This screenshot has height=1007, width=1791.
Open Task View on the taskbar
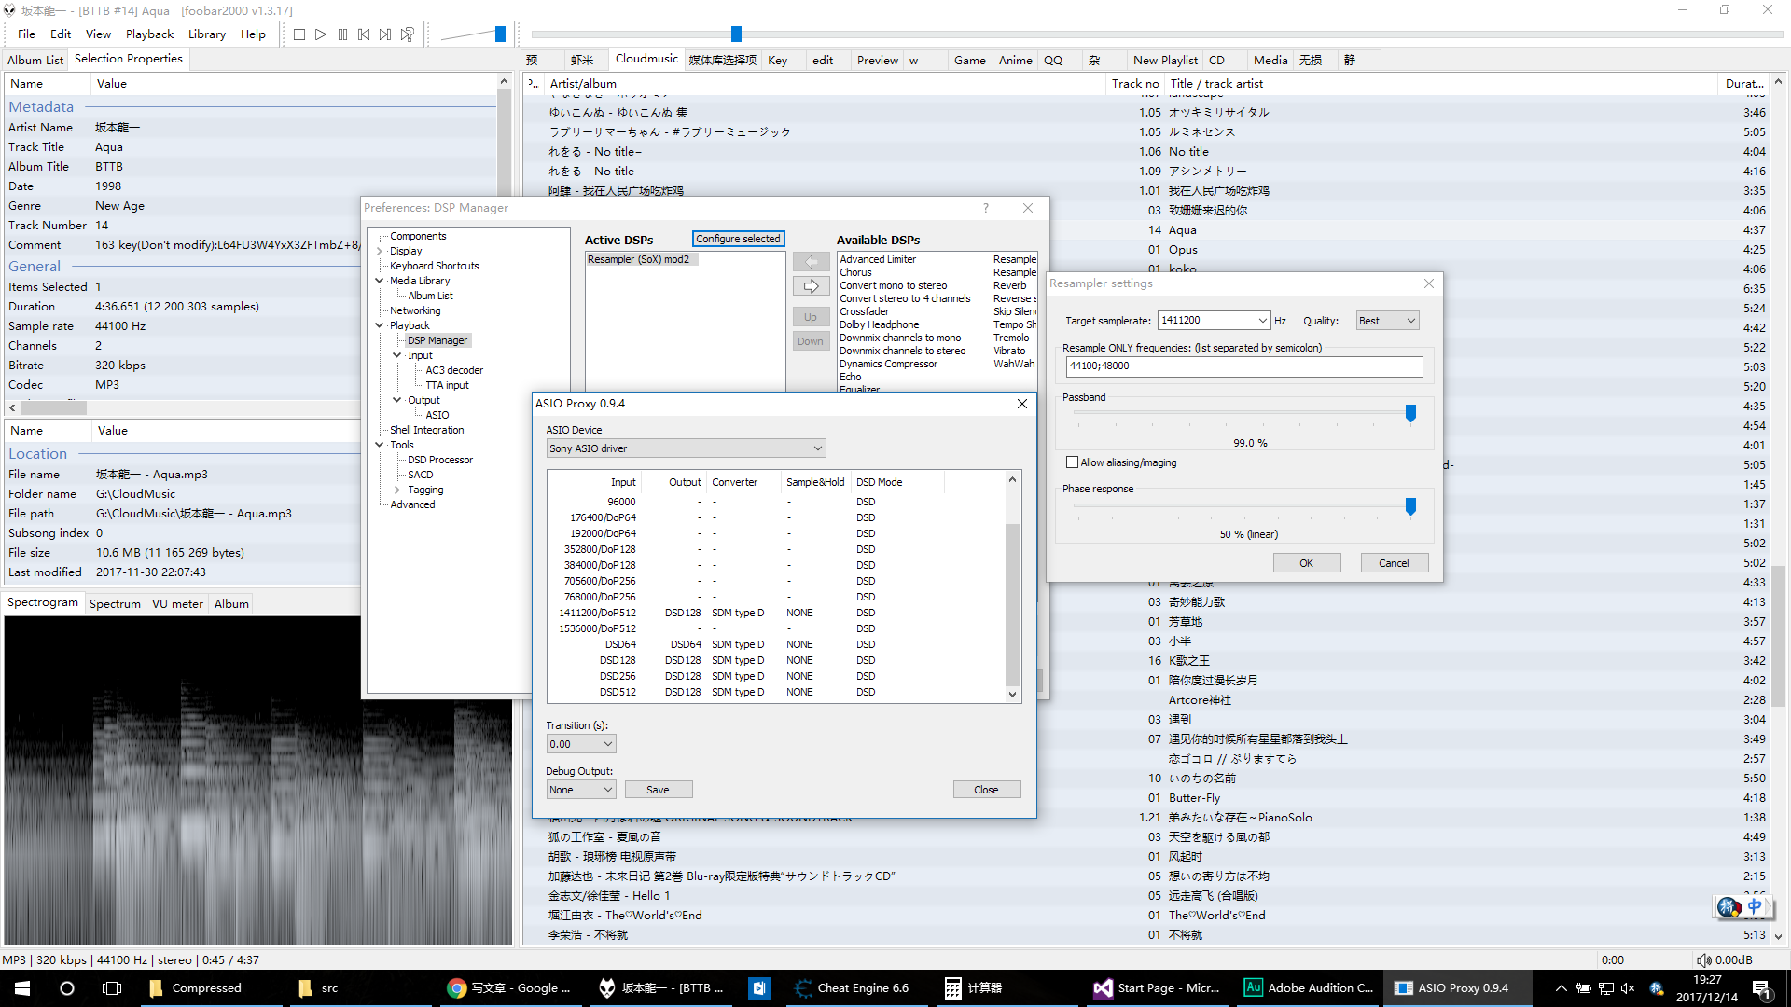click(x=112, y=988)
